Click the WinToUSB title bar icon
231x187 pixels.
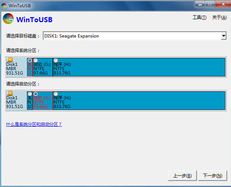coord(4,6)
